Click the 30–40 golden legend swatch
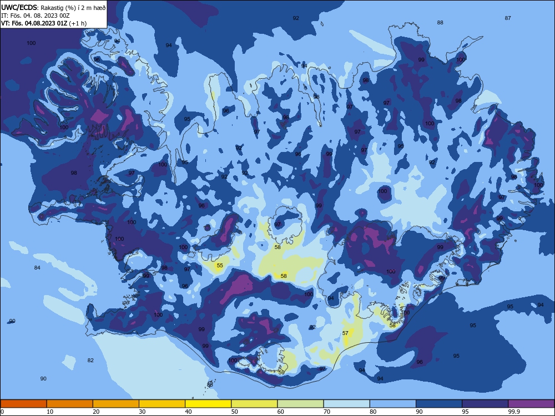Screen dimensions: 555x416 [x=162, y=404]
